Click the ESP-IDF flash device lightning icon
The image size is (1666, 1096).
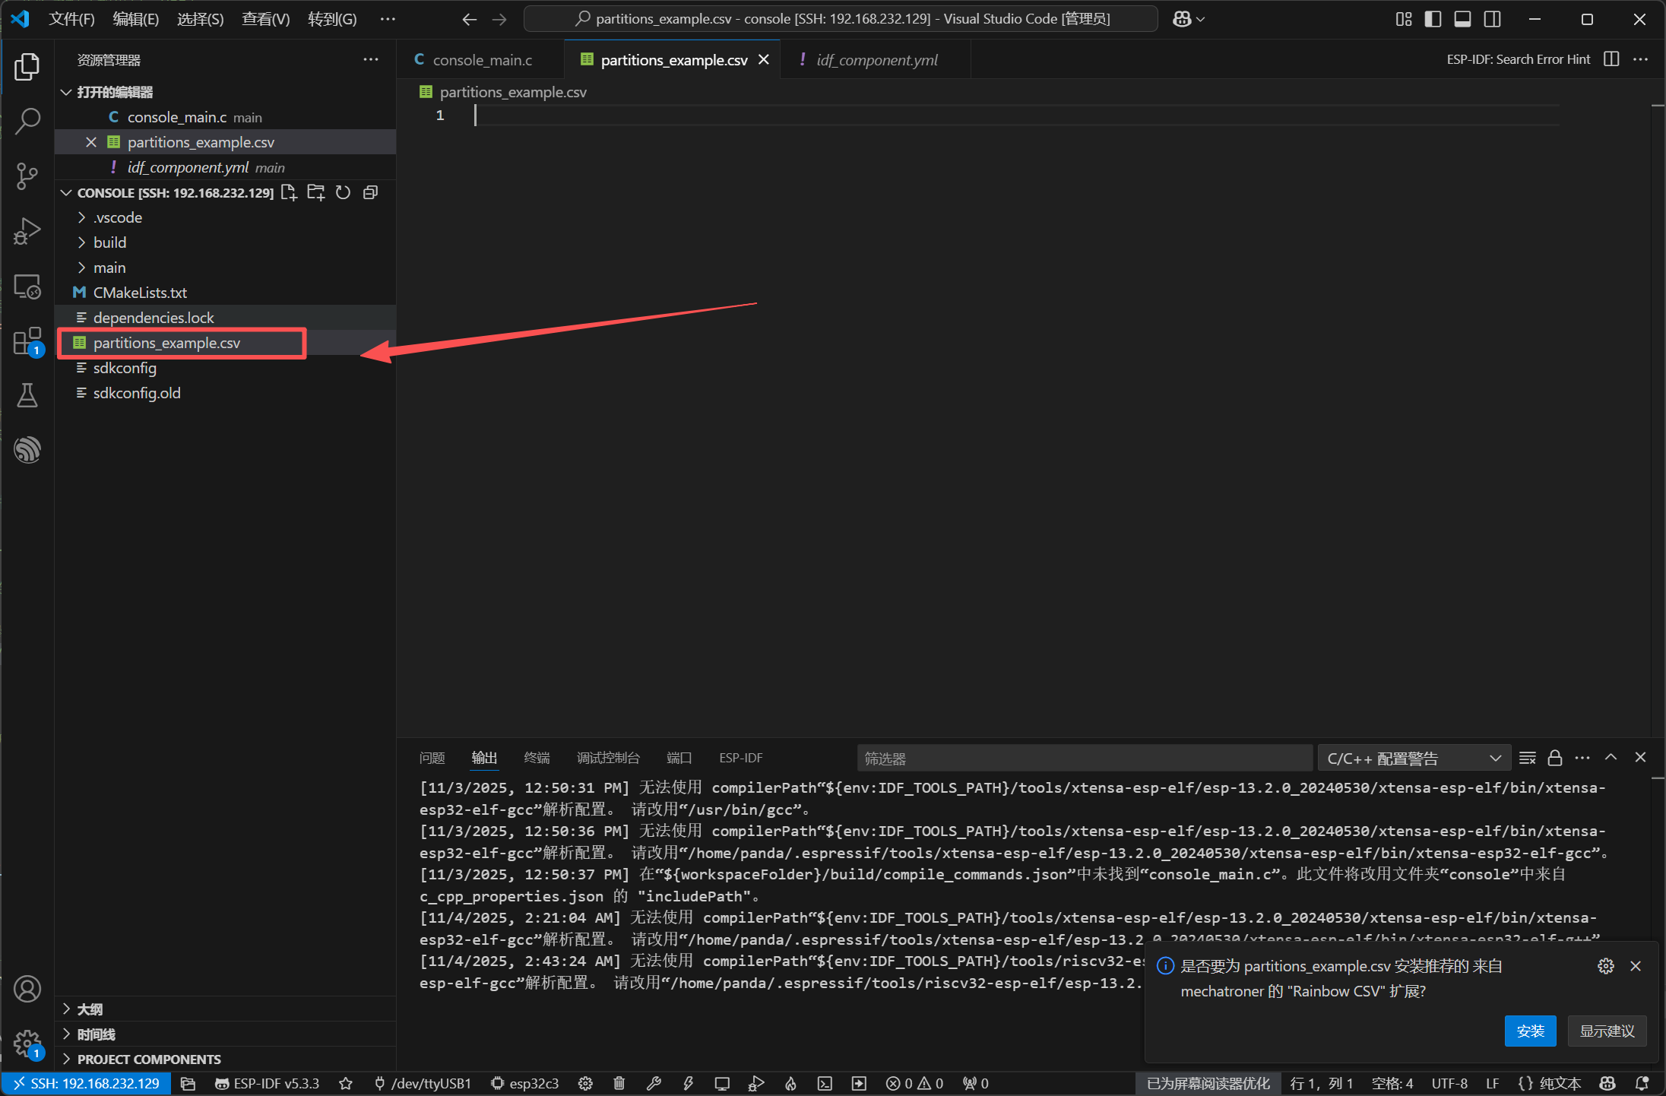pos(688,1083)
